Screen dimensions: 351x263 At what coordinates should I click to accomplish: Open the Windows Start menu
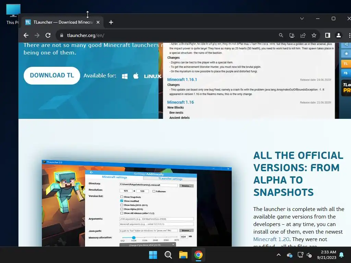(x=153, y=255)
